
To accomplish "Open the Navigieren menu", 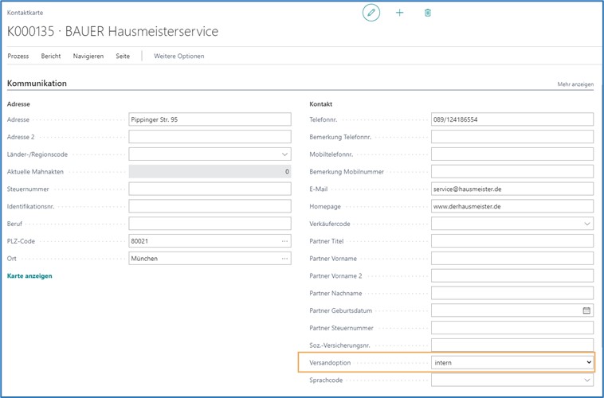I will click(88, 57).
